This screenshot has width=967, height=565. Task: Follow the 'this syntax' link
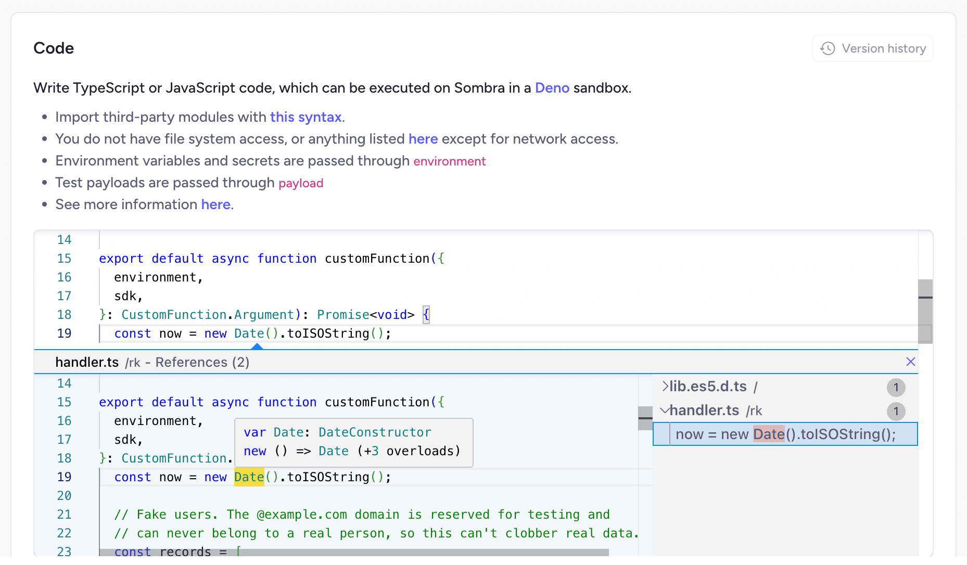pos(306,117)
